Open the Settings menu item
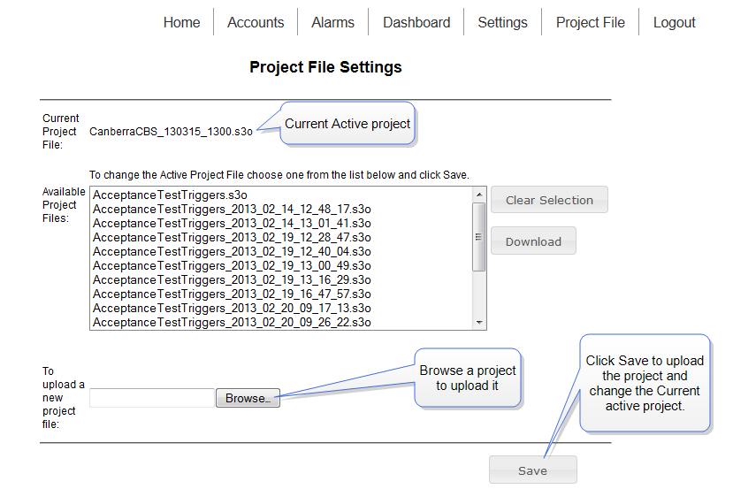Viewport: 733px width, 489px height. (502, 22)
